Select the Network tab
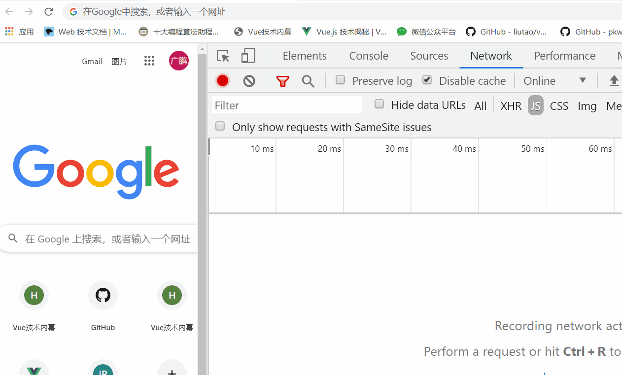This screenshot has height=375, width=622. [x=491, y=56]
